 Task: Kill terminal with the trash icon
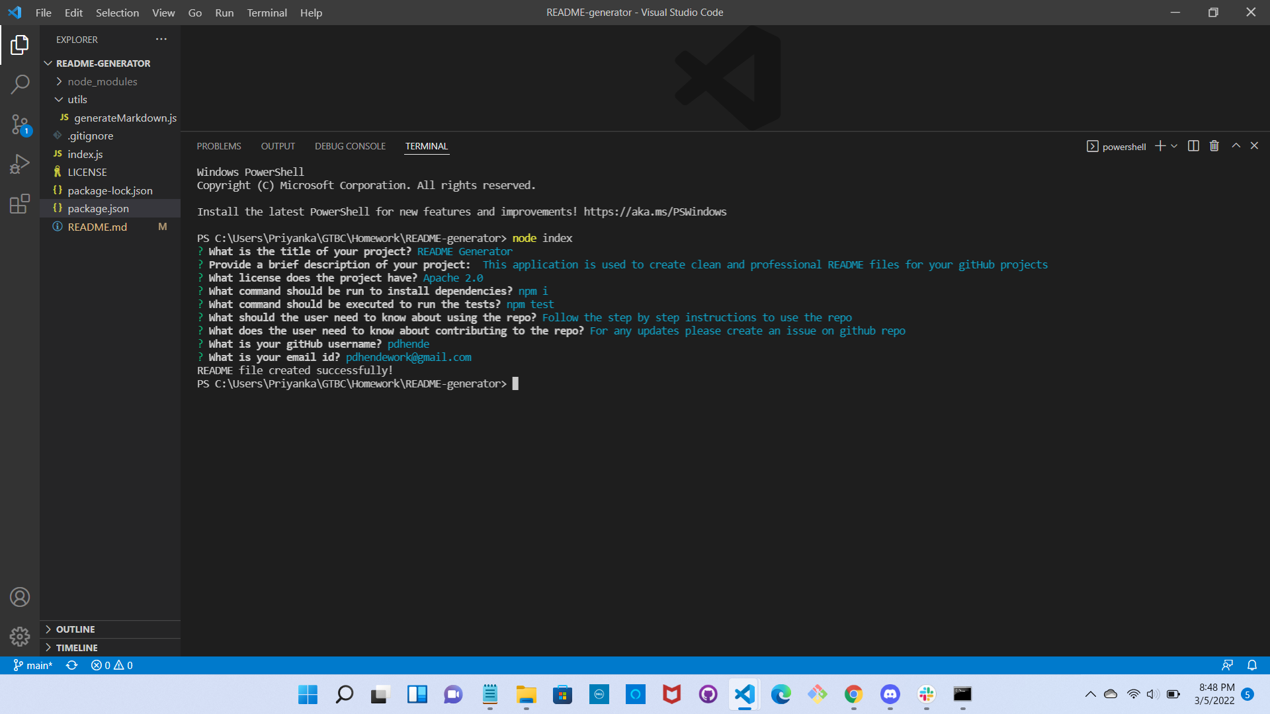tap(1214, 146)
